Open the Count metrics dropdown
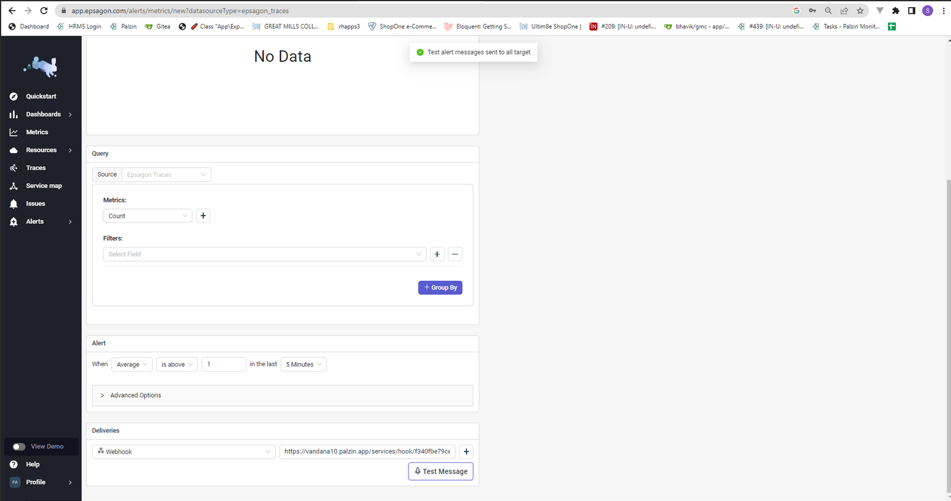Viewport: 951px width, 501px height. click(147, 216)
